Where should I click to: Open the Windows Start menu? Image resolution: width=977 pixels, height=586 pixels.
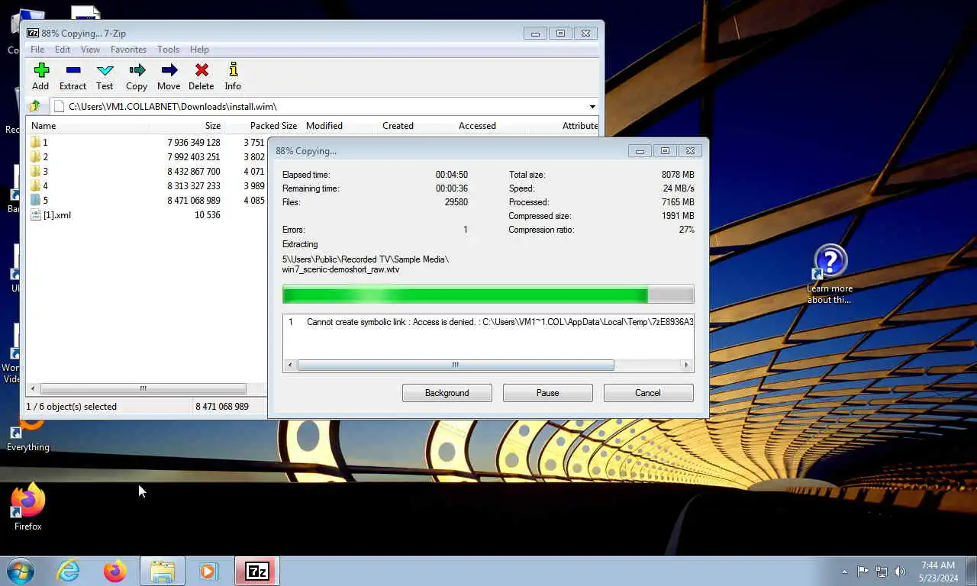pyautogui.click(x=21, y=571)
